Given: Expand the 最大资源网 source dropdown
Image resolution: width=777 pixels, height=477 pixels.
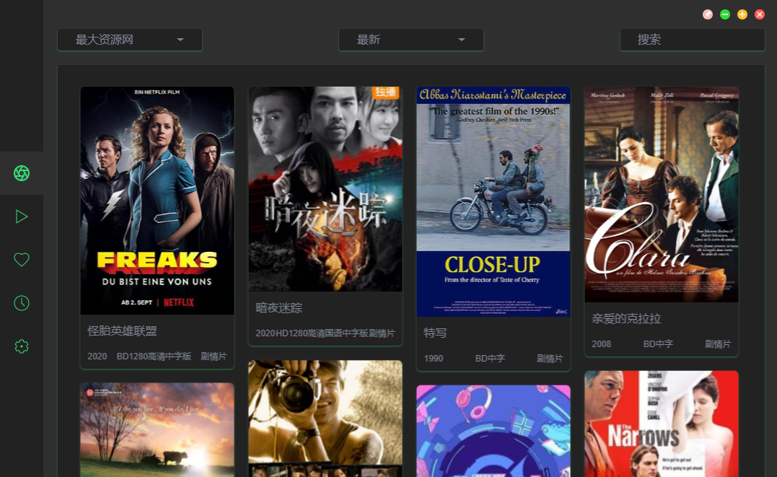Looking at the screenshot, I should (130, 40).
